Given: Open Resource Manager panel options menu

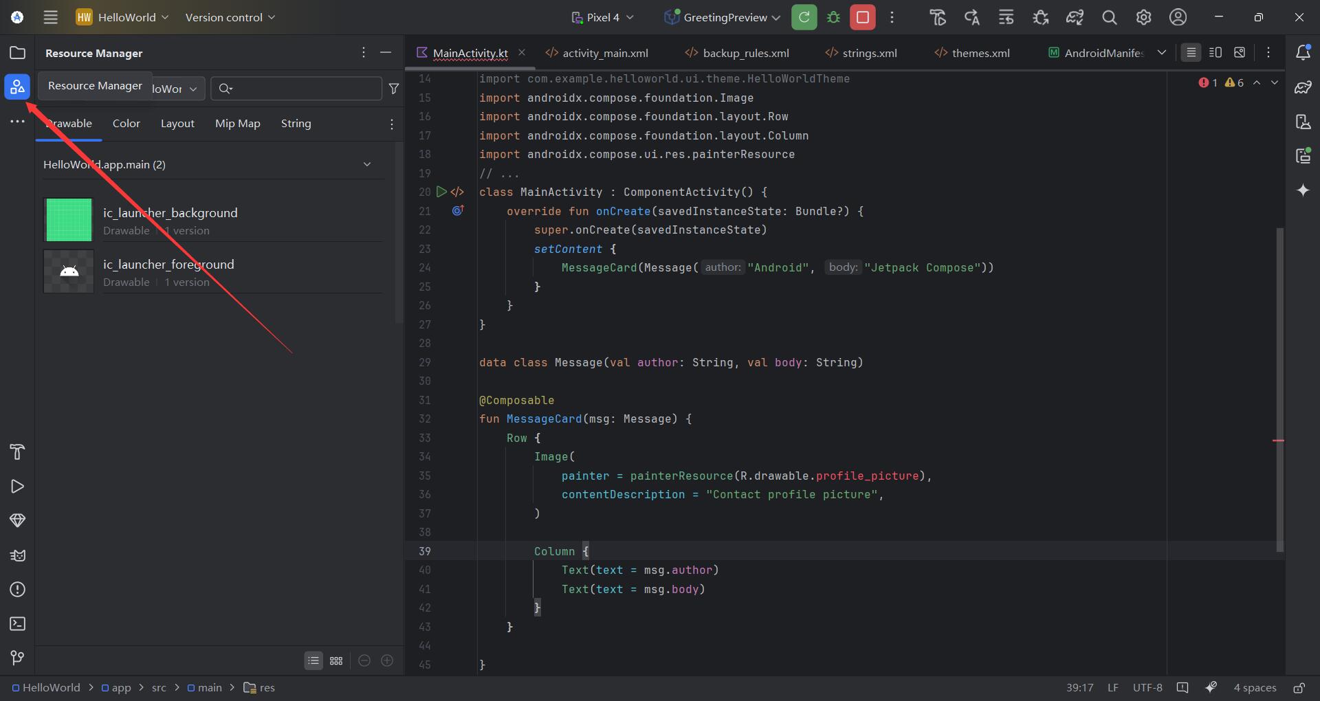Looking at the screenshot, I should [x=364, y=52].
